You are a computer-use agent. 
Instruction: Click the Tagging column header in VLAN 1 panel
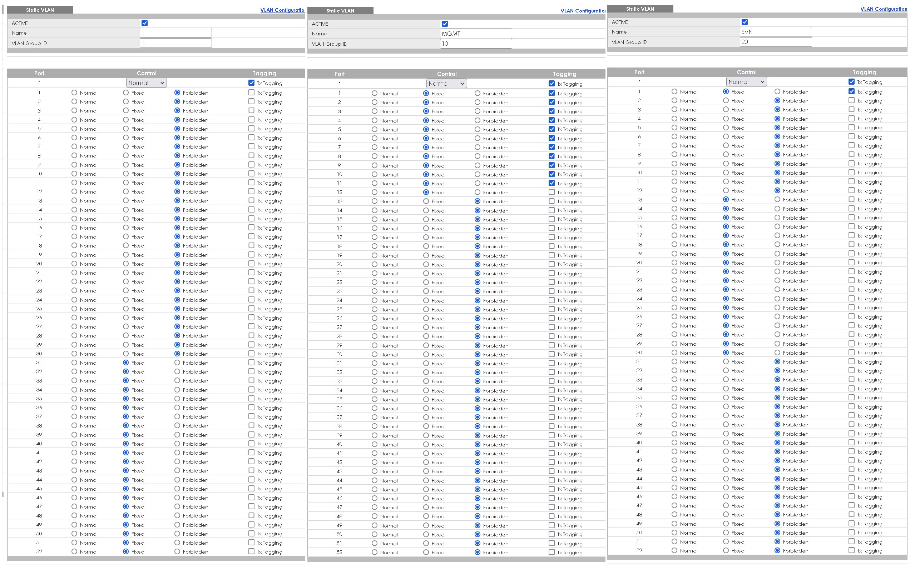click(x=264, y=73)
